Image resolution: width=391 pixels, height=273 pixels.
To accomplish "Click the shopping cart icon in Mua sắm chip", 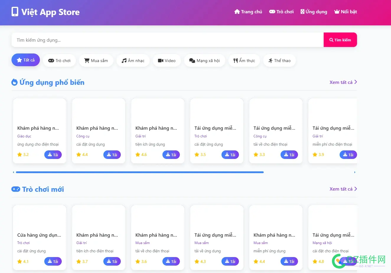I will 87,61.
